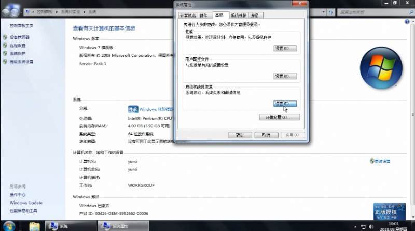Click Windows 7 旗舰版 text
The width and height of the screenshot is (415, 231).
[x=96, y=48]
